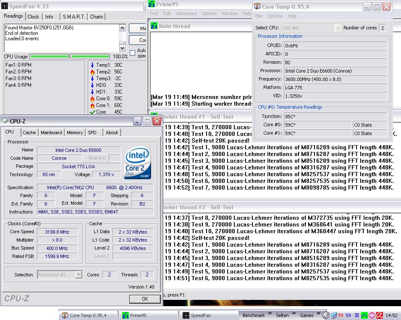Click the Core Temp title bar icon

[x=257, y=6]
